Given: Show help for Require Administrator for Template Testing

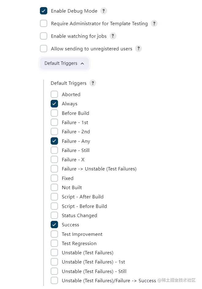Looking at the screenshot, I should pos(154,24).
